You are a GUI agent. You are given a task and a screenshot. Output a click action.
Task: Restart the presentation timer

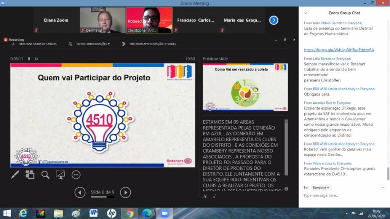tap(37, 59)
